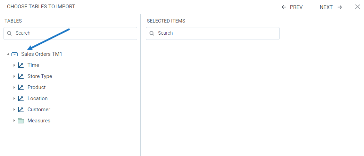Close the Choose Tables to Import dialog

[x=357, y=7]
